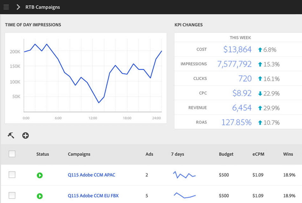The width and height of the screenshot is (302, 203).
Task: Click the breadcrumb chevron before RTB Campaigns
Action: click(x=18, y=7)
